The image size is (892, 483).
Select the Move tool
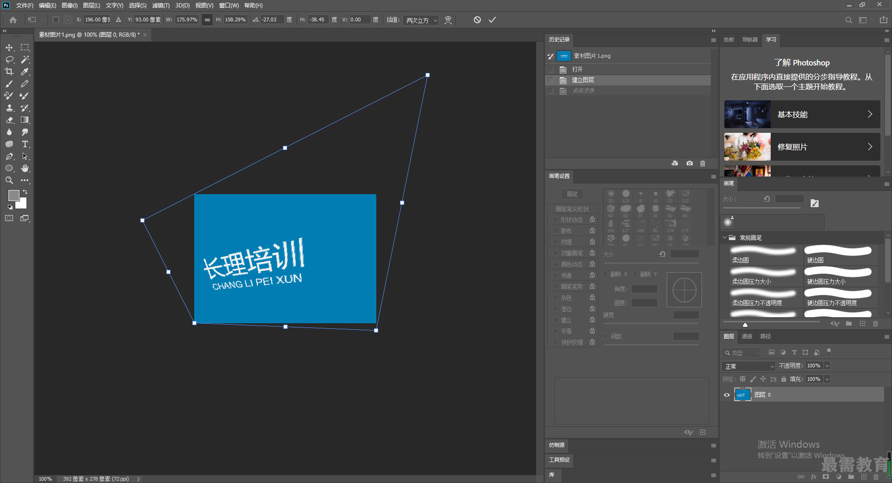[9, 47]
